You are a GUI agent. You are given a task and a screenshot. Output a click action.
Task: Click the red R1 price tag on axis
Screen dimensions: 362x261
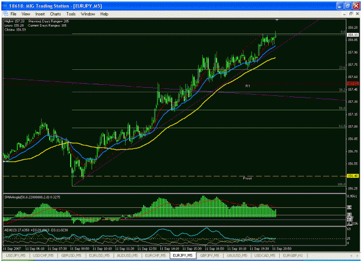pyautogui.click(x=353, y=84)
